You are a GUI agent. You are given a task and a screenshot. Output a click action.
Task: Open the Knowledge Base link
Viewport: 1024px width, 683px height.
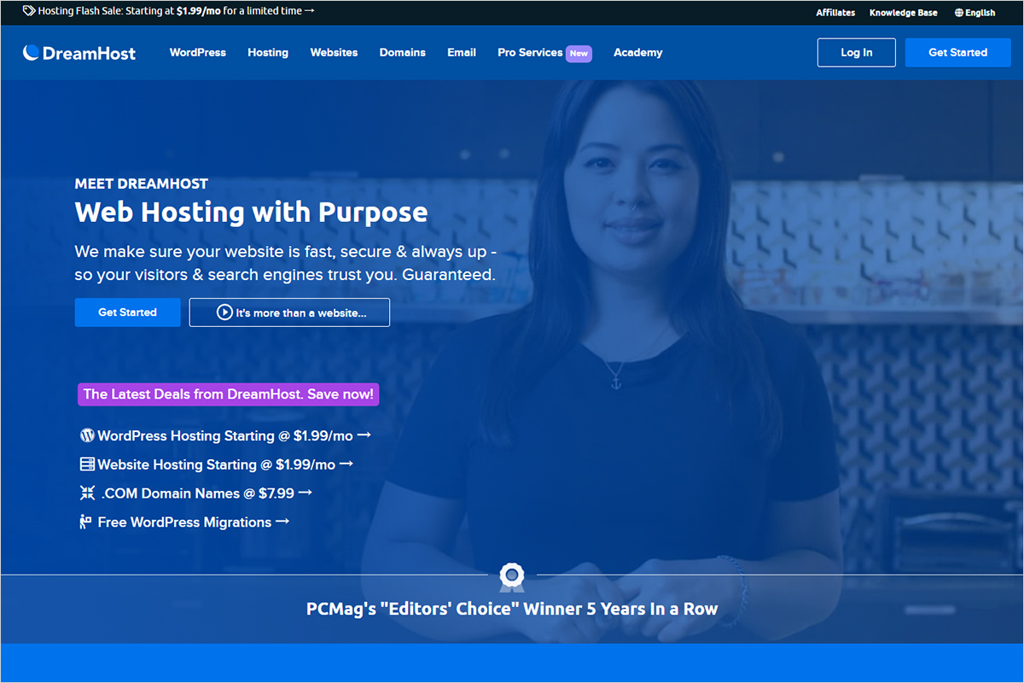pyautogui.click(x=904, y=13)
